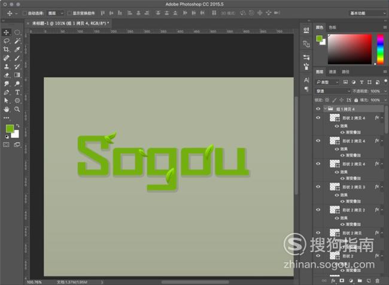Toggle 渐变叠加 visibility under 形状 2 拷贝 2
The height and width of the screenshot is (285, 389).
[342, 225]
